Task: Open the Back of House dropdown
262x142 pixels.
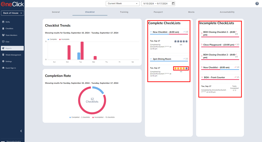Action: point(12,13)
